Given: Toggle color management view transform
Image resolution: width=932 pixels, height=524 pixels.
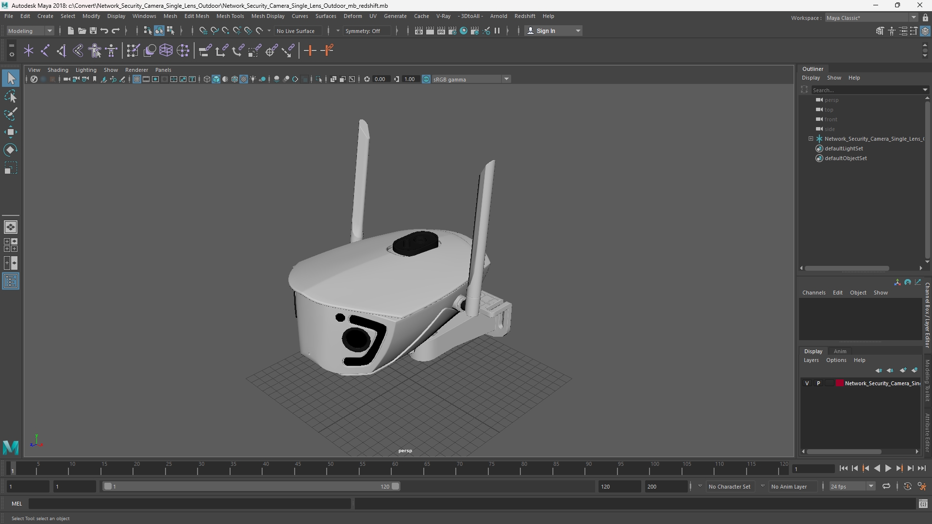Looking at the screenshot, I should [x=426, y=79].
